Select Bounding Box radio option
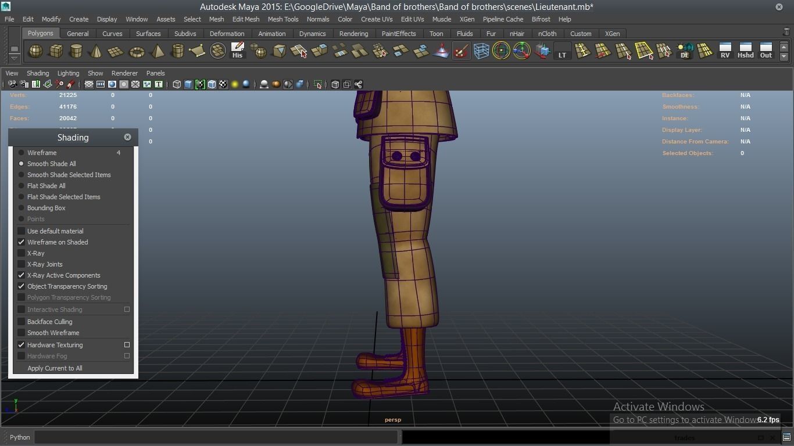 tap(21, 208)
